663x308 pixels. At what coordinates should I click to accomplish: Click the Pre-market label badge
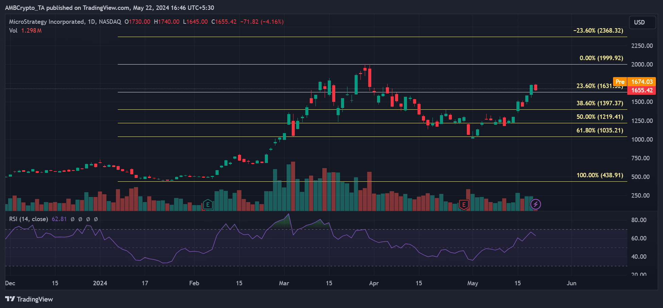click(x=620, y=82)
